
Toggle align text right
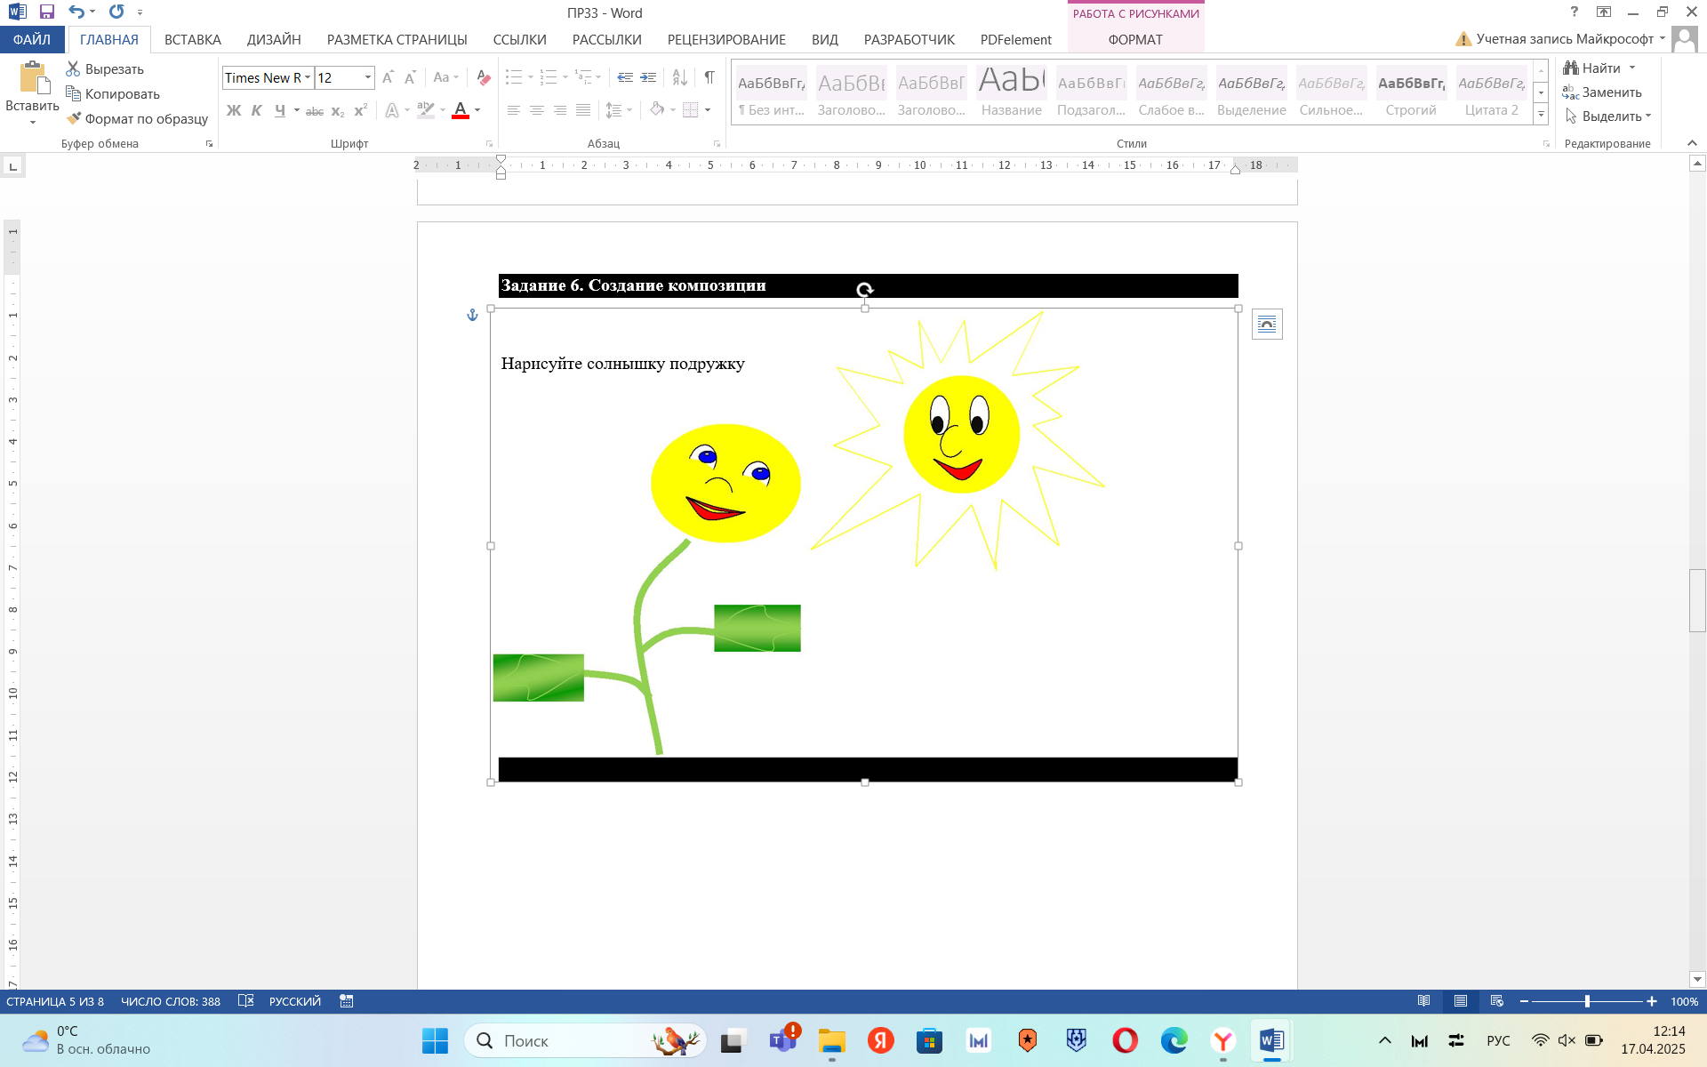pyautogui.click(x=560, y=110)
